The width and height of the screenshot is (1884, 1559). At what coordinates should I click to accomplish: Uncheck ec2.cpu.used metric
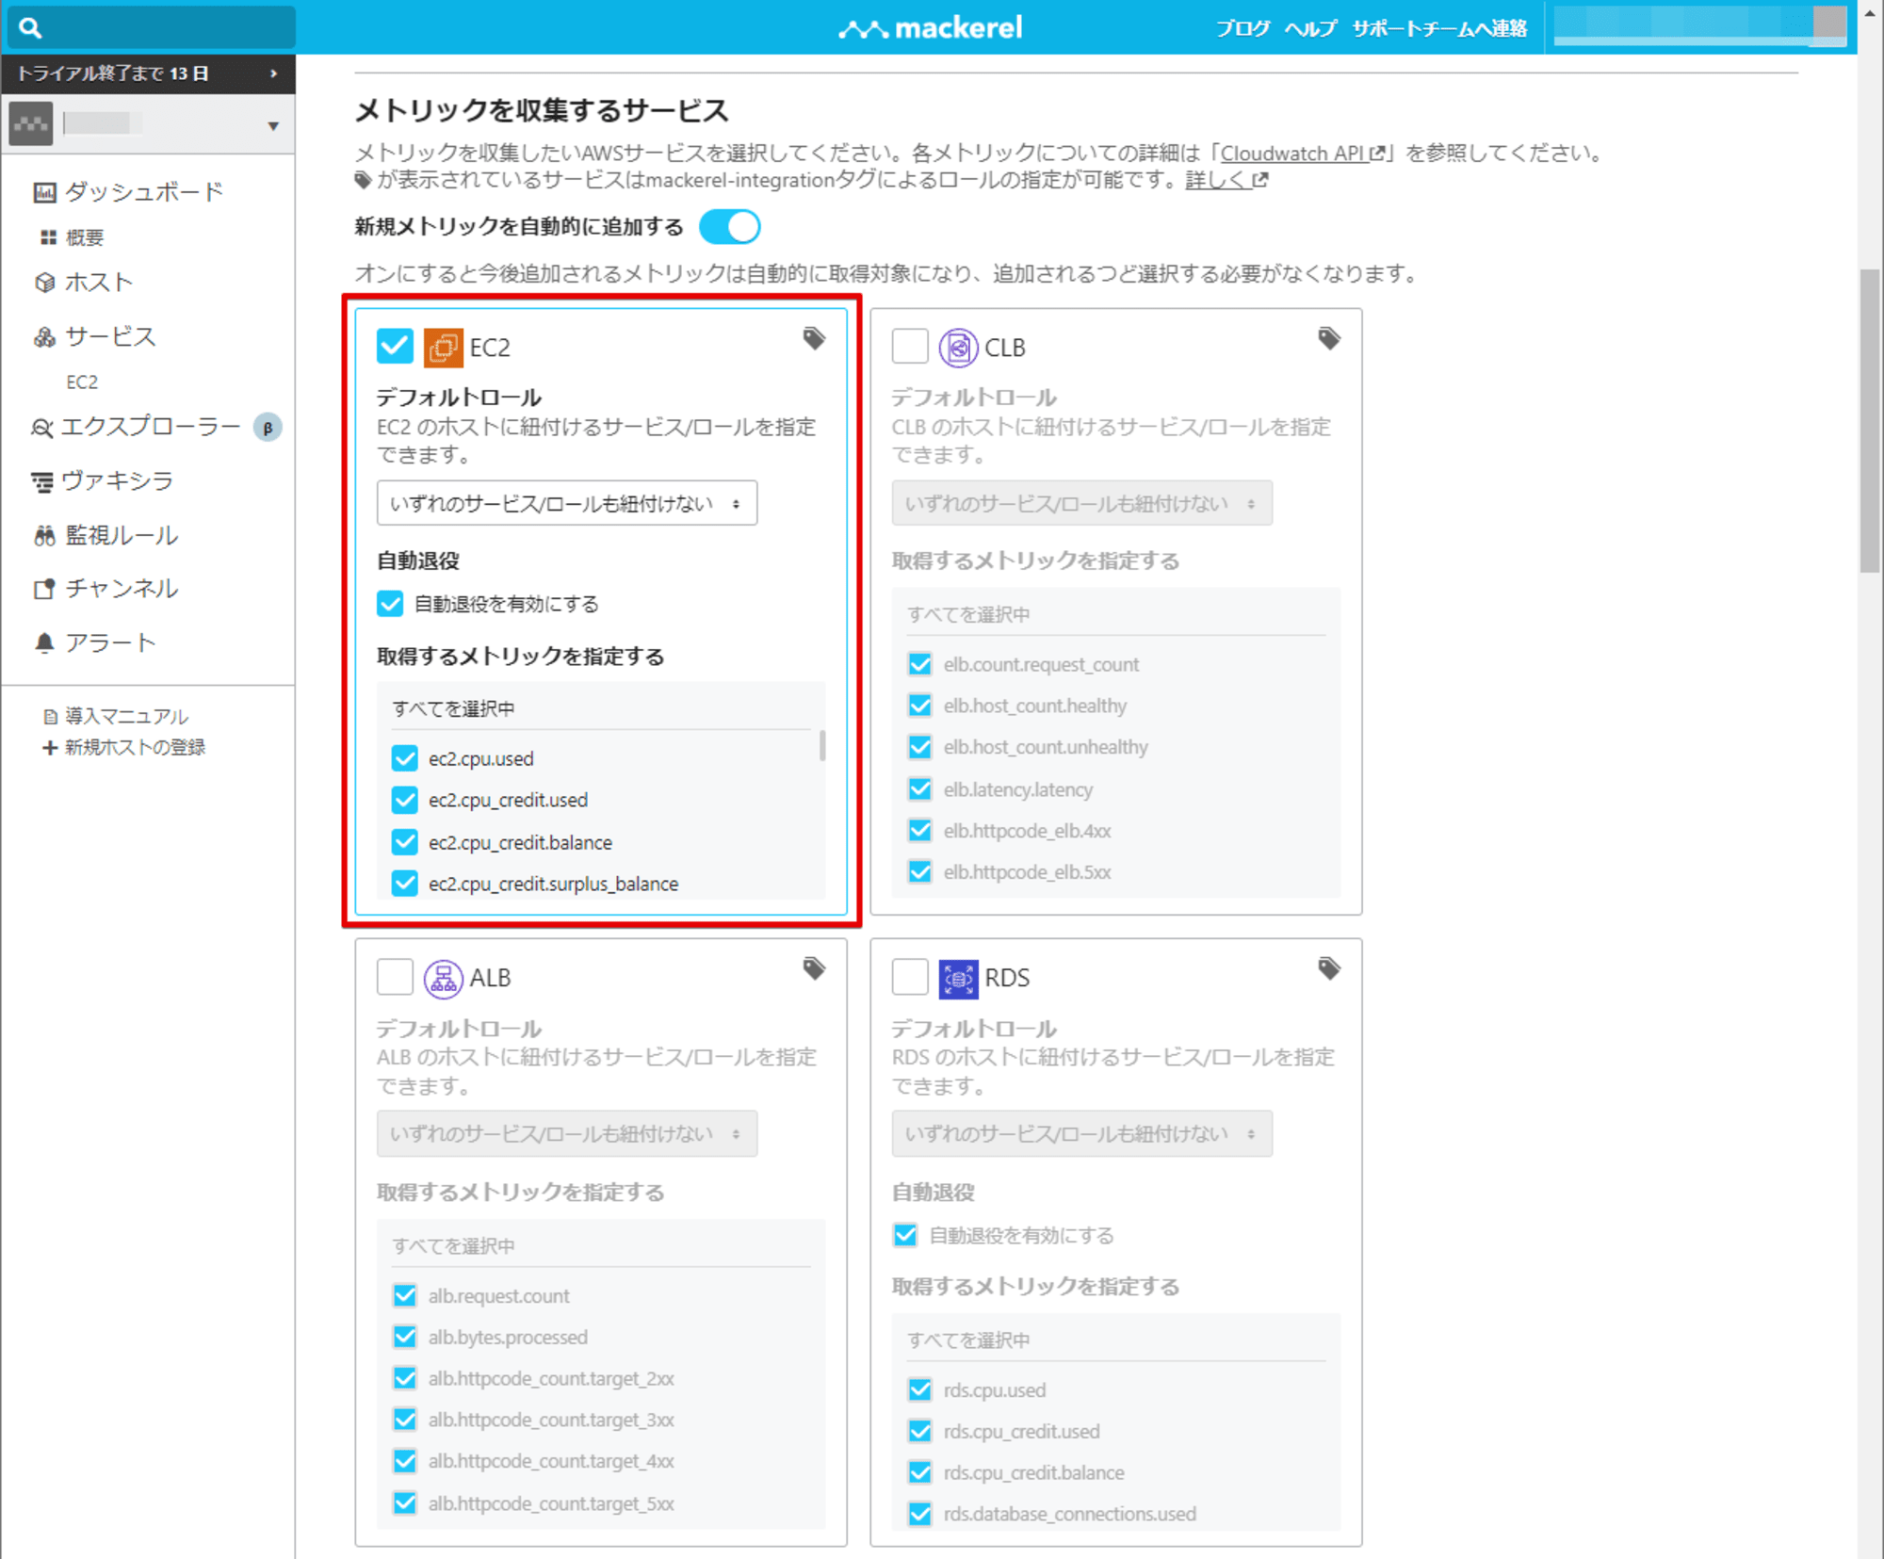coord(404,758)
